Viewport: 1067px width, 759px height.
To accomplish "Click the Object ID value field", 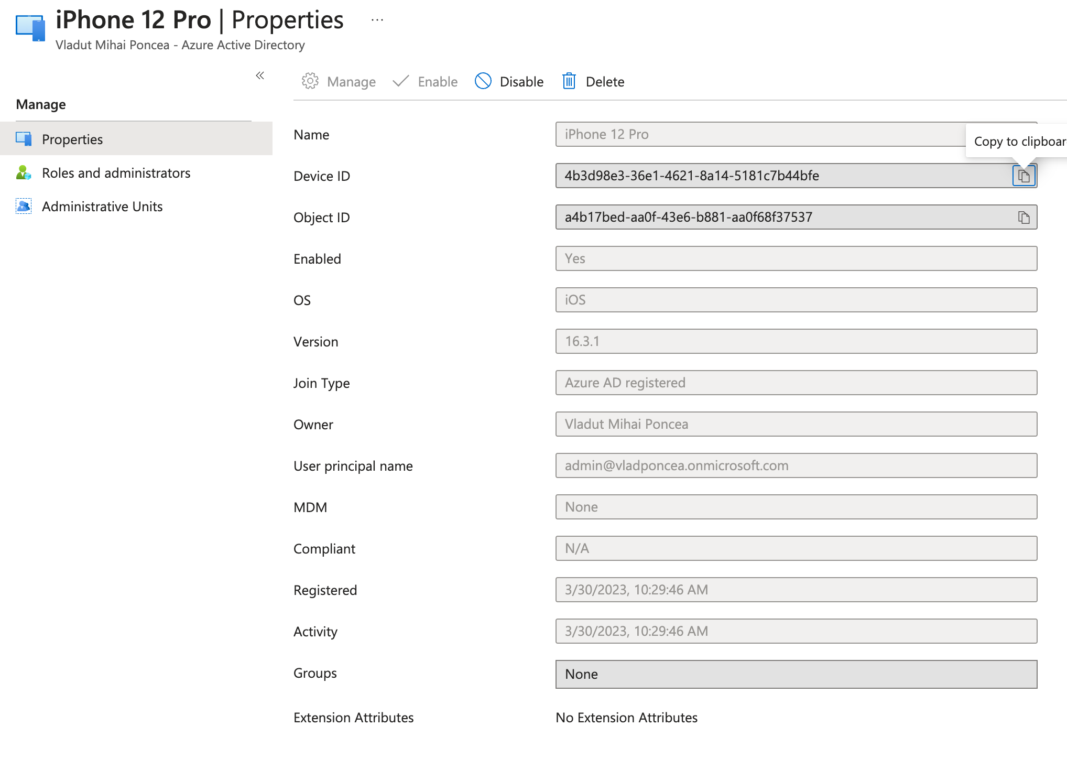I will pos(796,217).
